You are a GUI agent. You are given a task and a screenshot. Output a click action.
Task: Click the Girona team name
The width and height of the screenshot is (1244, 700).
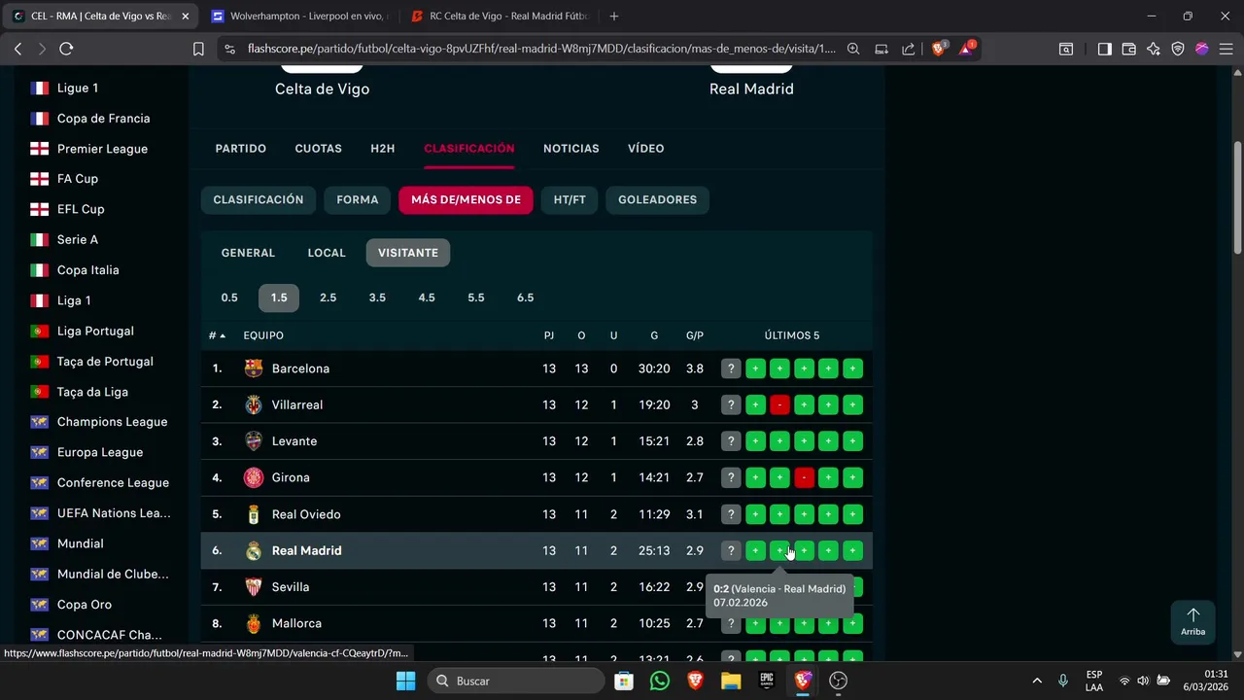click(291, 477)
